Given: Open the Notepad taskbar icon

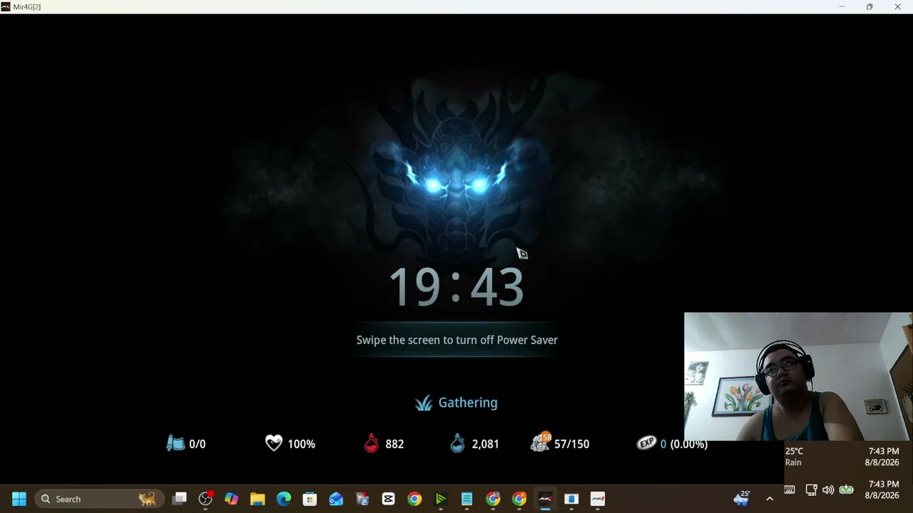Looking at the screenshot, I should 466,499.
